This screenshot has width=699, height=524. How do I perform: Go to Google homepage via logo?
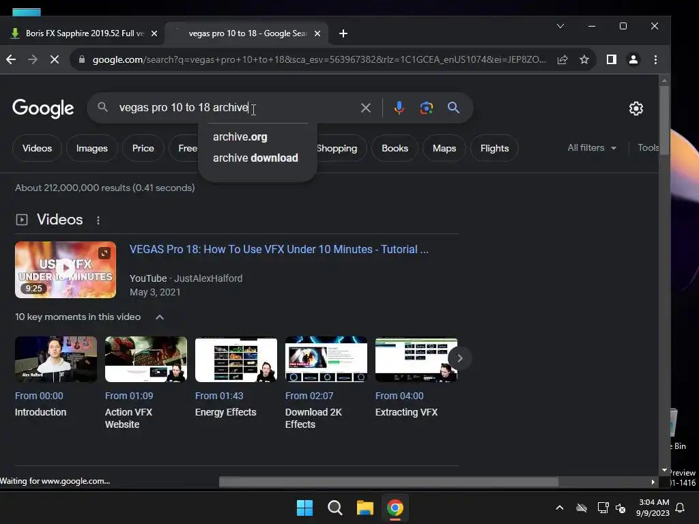[43, 108]
